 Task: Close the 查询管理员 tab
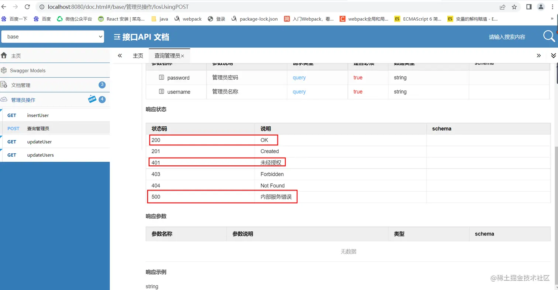[x=182, y=56]
